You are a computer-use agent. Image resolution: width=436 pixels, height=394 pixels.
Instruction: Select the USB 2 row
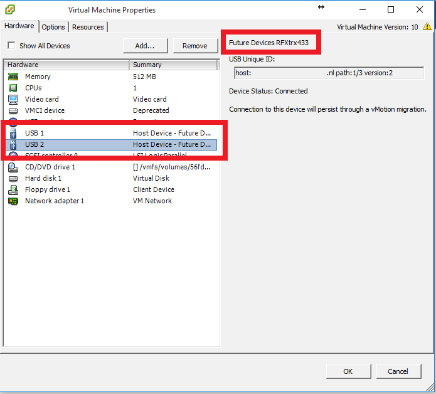tap(111, 144)
